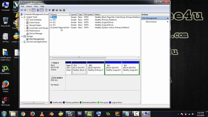The width and height of the screenshot is (208, 117).
Task: Expand the Performance node arrow
Action: point(25,31)
